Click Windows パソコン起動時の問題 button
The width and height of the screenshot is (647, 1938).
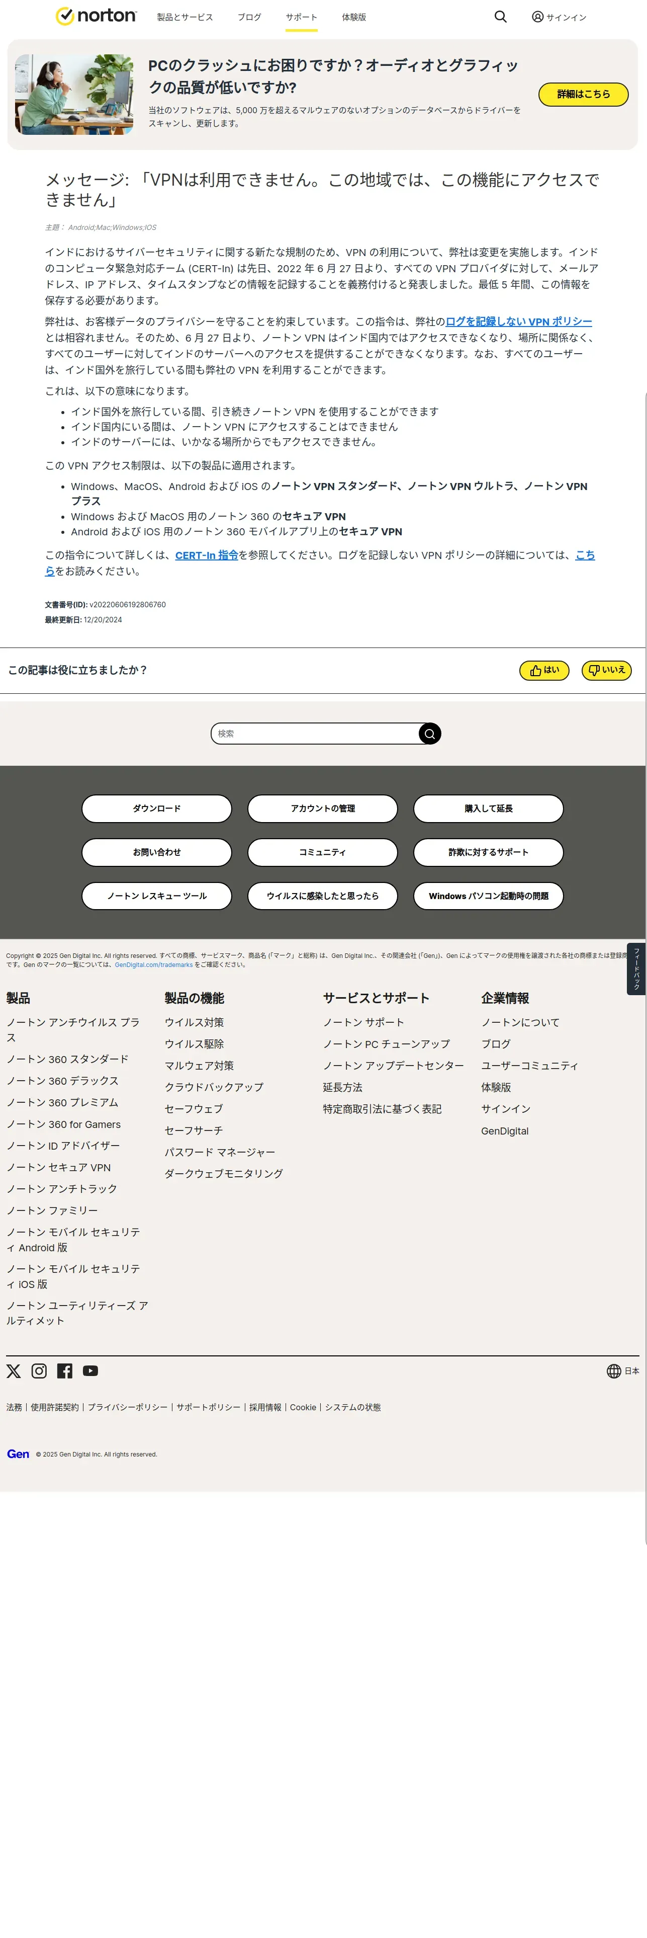coord(489,896)
